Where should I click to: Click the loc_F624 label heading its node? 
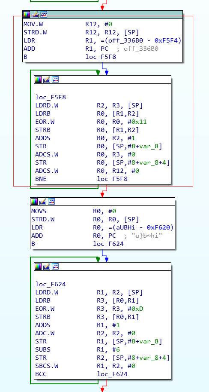(51, 284)
